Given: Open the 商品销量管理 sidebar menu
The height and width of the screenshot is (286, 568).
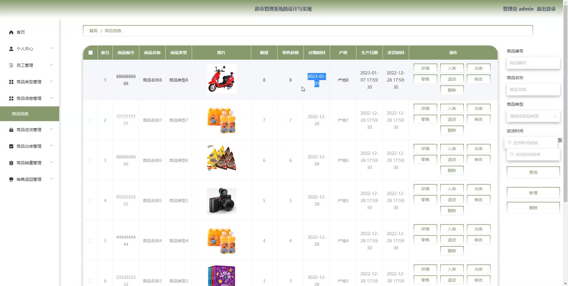Looking at the screenshot, I should 30,163.
